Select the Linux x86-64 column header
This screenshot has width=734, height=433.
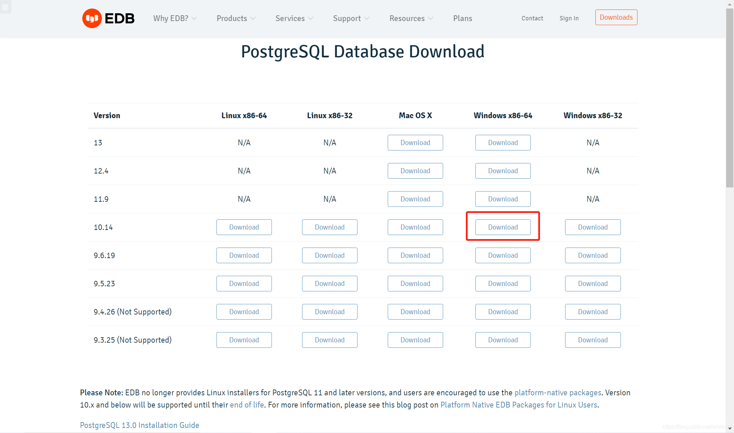pos(244,115)
